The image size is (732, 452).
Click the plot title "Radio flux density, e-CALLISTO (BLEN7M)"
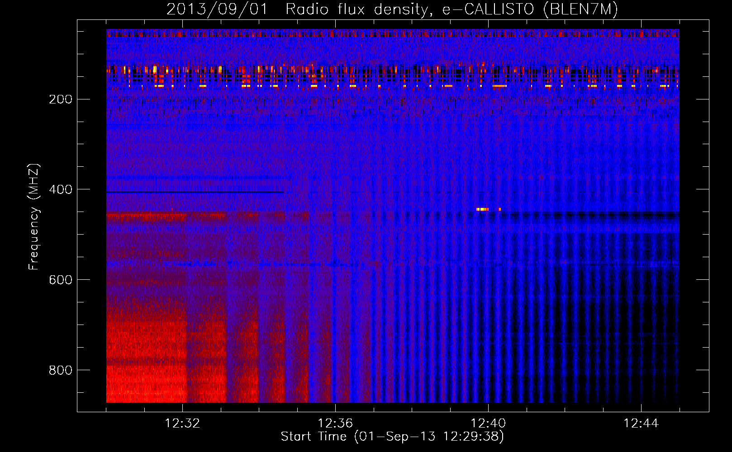click(452, 9)
